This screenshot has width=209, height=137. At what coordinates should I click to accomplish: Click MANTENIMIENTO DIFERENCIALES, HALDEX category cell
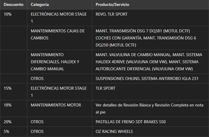click(x=60, y=62)
